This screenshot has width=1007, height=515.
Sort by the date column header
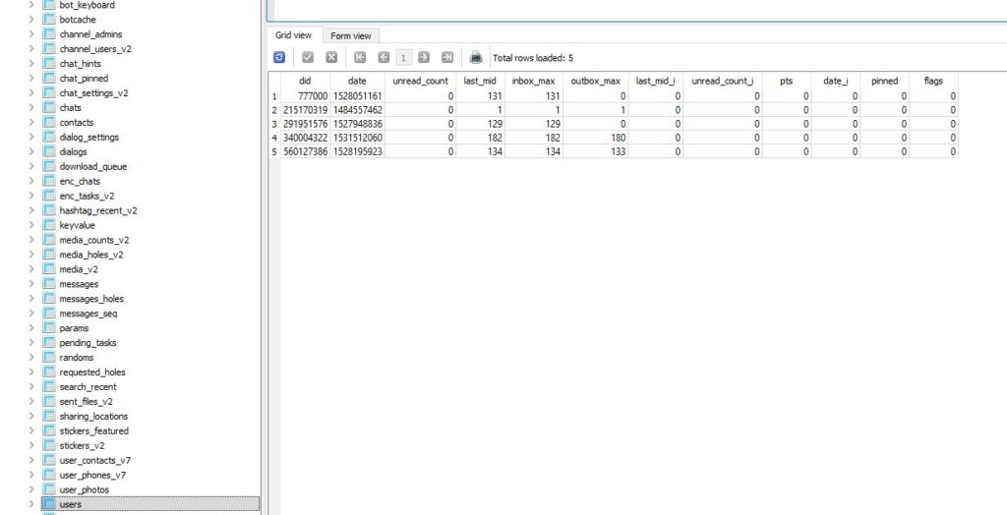(x=357, y=81)
